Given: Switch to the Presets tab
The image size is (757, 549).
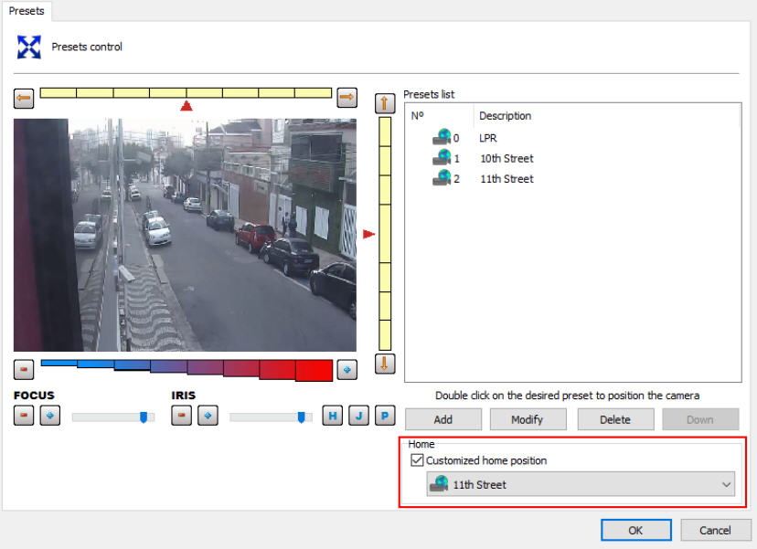Looking at the screenshot, I should [27, 11].
